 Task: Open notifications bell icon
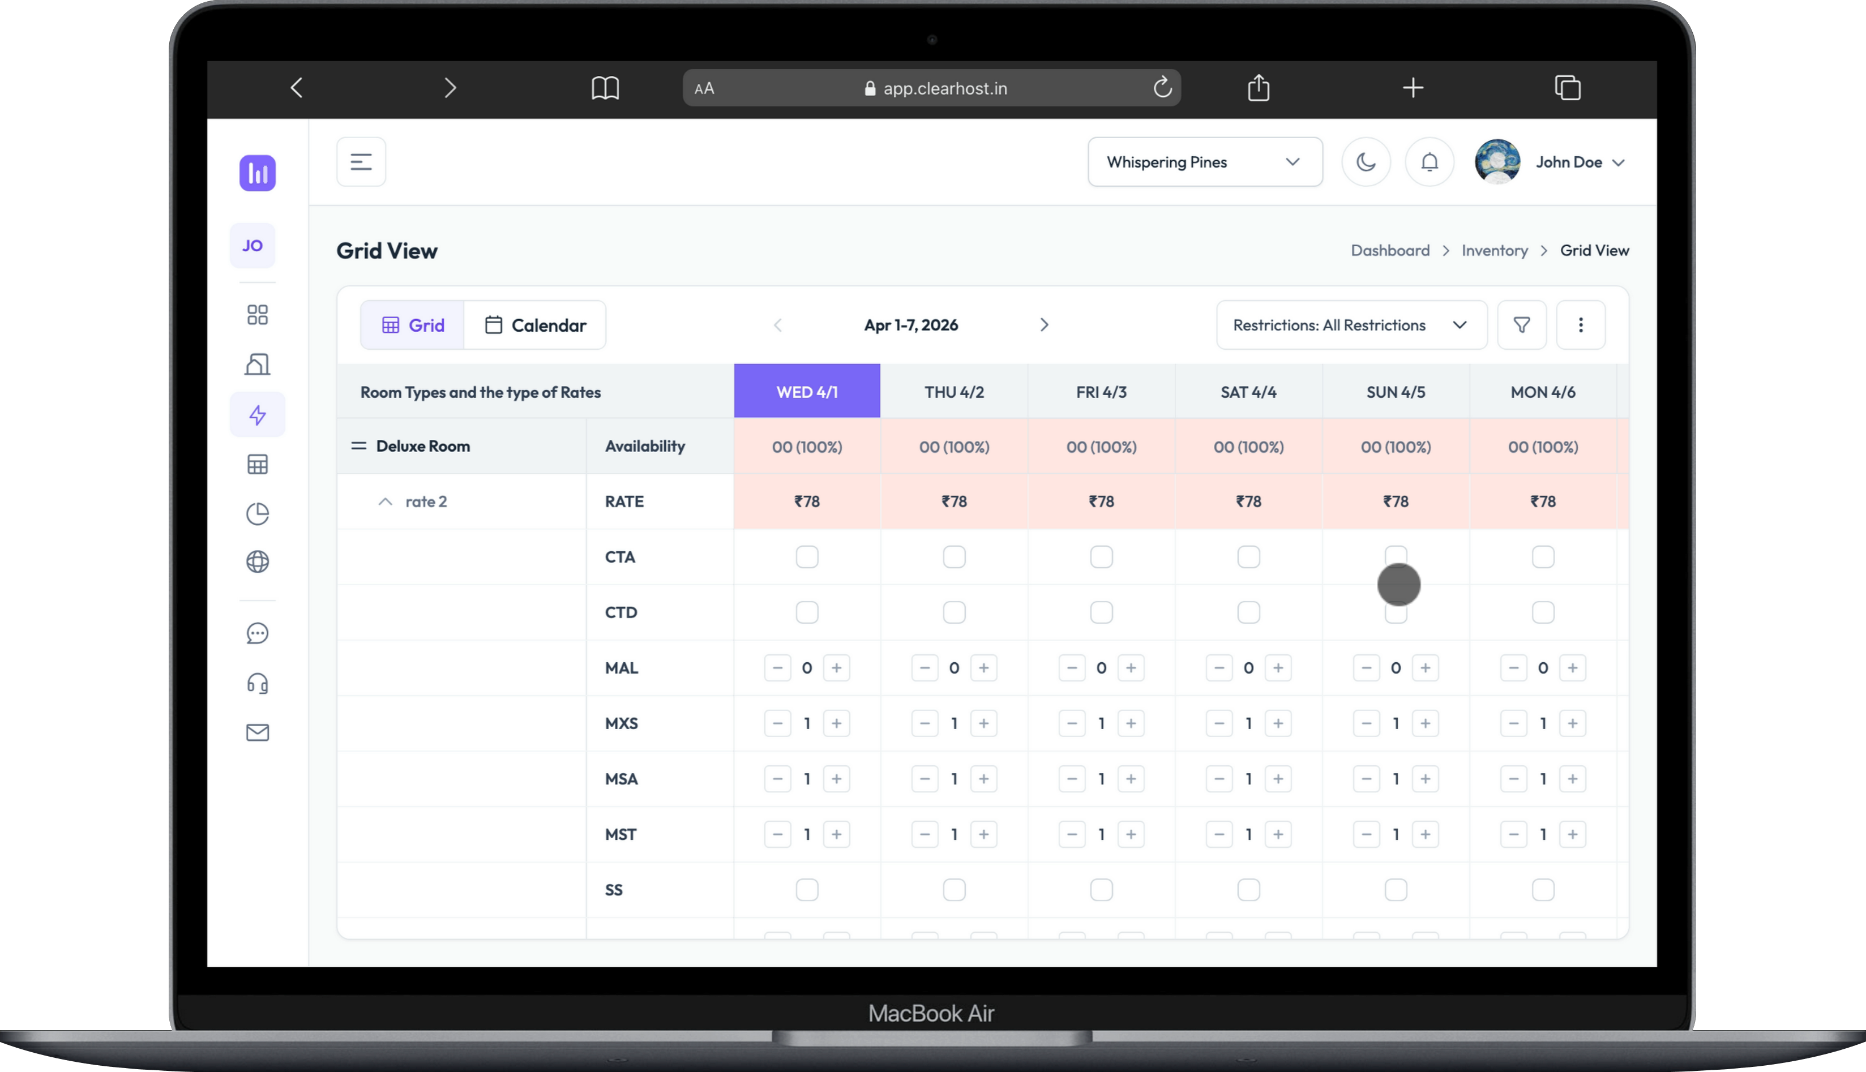(1430, 162)
